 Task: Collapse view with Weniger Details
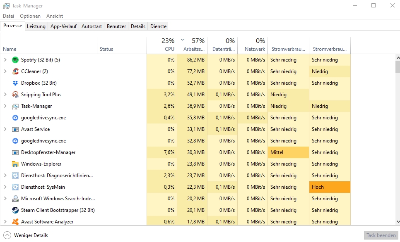point(26,235)
